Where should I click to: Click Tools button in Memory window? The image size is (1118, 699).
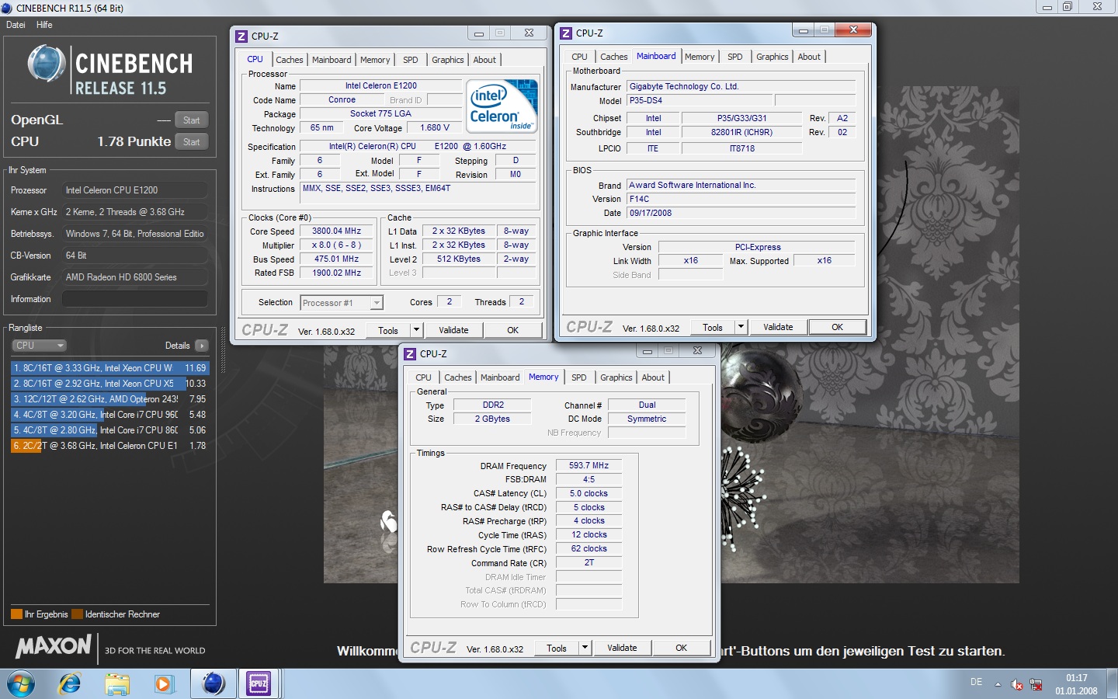tap(557, 648)
